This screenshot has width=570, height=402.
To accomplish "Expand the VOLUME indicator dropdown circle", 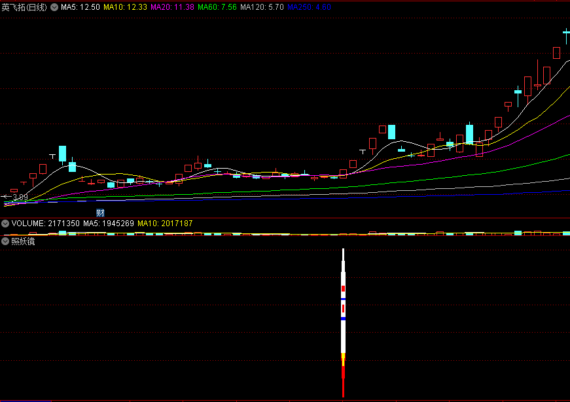I will [x=5, y=224].
